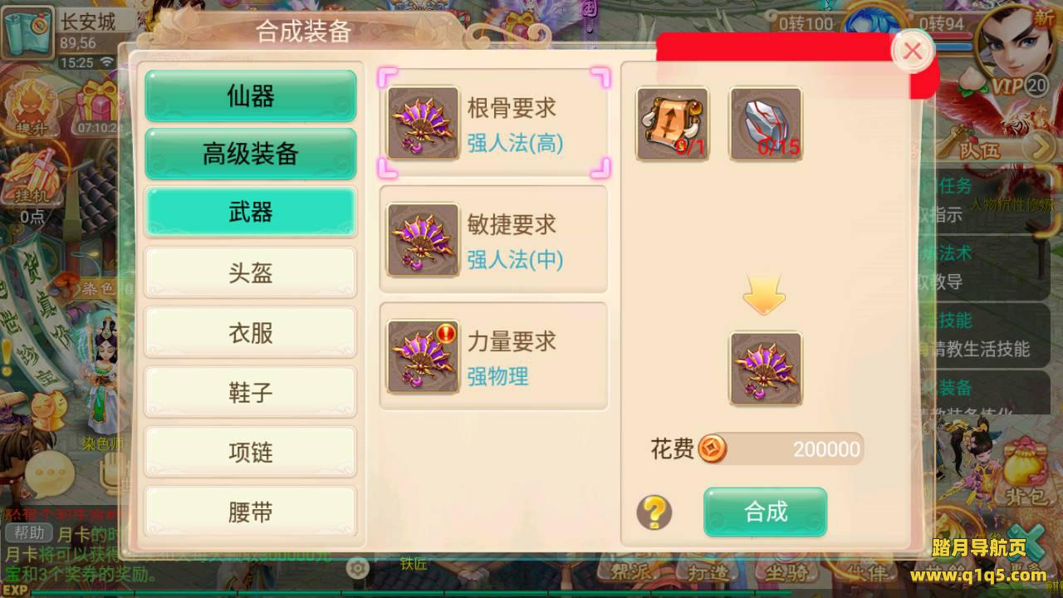Viewport: 1063px width, 598px height.
Task: Expand the 队伍 panel arrow
Action: coord(1038,148)
